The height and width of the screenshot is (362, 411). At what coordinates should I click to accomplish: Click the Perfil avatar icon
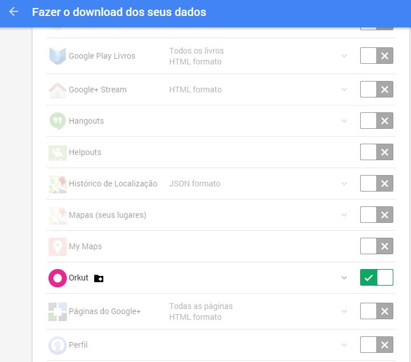click(x=58, y=345)
